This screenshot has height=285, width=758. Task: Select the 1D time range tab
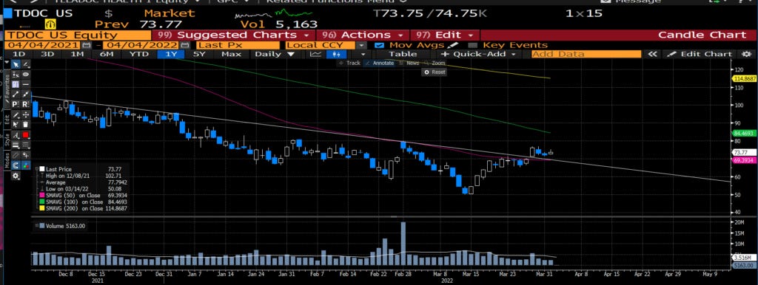[x=19, y=54]
